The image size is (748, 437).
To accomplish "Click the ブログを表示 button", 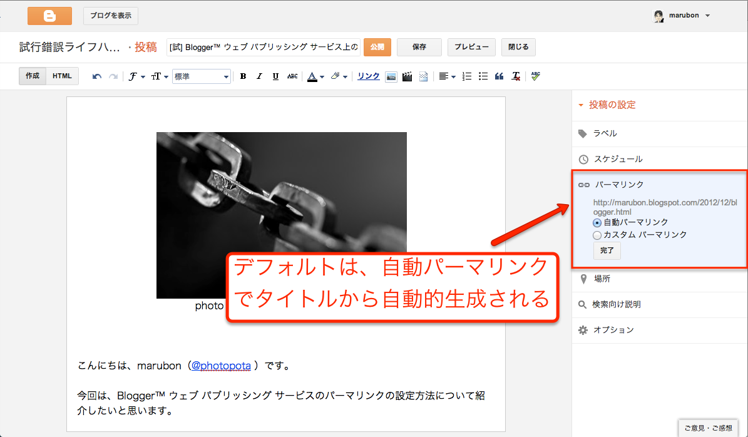I will (111, 16).
